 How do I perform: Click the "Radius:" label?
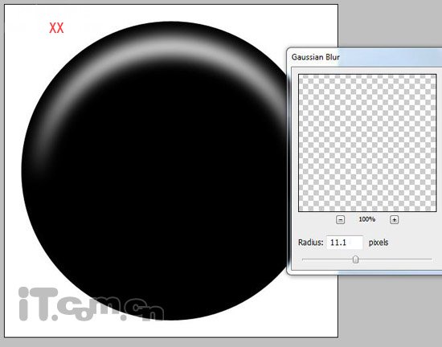click(311, 243)
